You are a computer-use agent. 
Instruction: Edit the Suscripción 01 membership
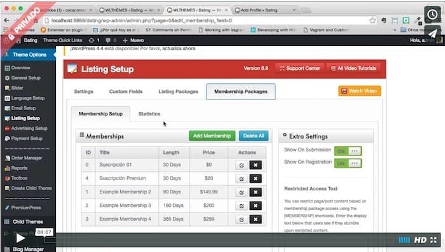coord(241,165)
